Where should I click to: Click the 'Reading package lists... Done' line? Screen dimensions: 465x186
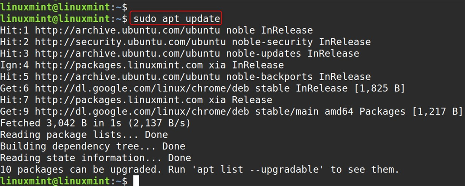pos(84,135)
